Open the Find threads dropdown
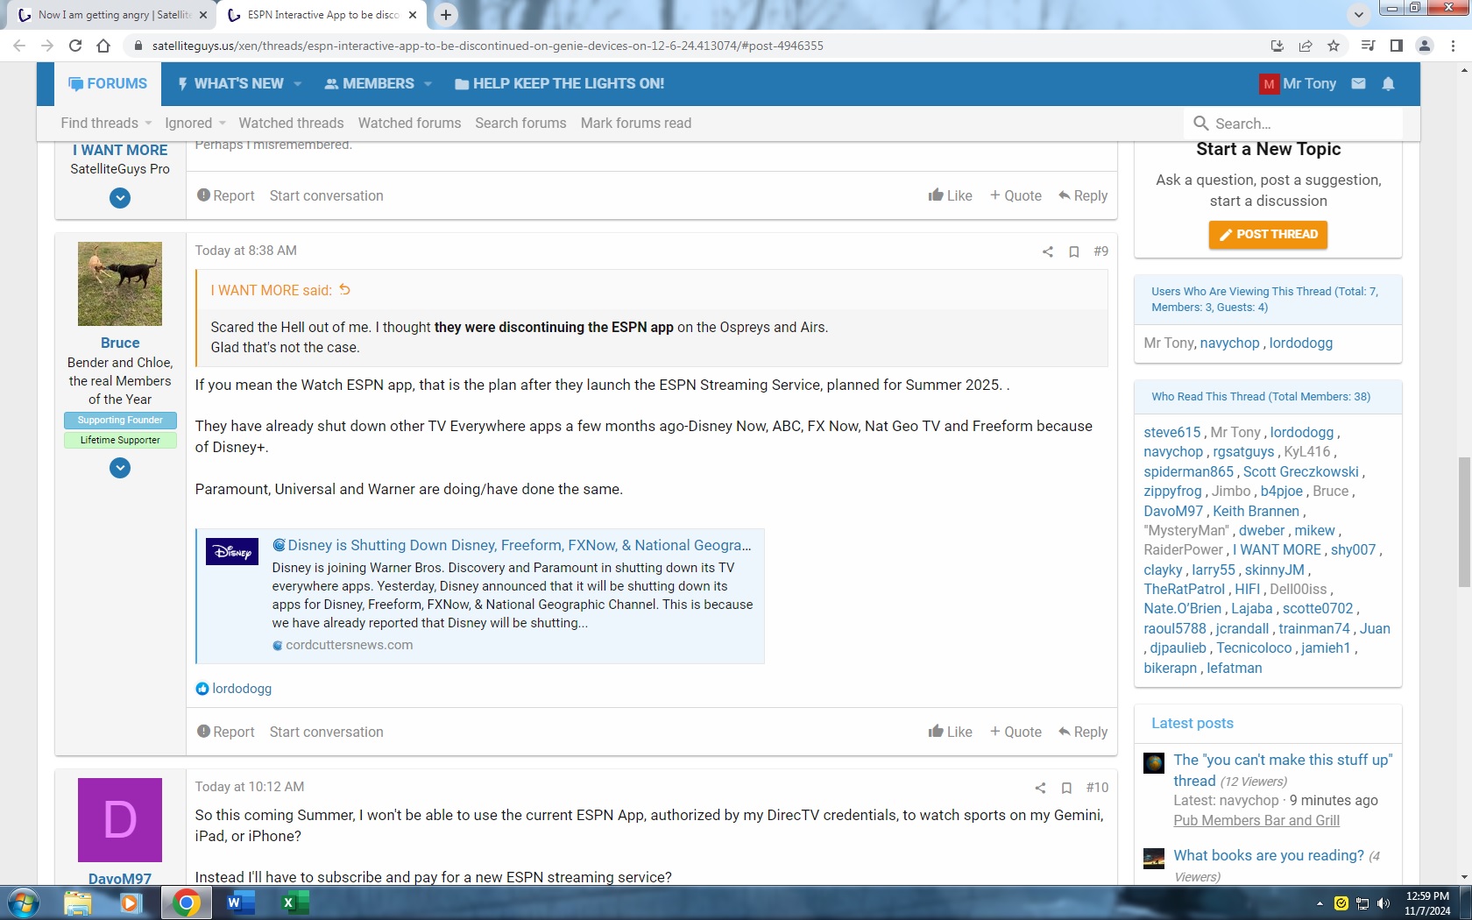 (x=105, y=124)
